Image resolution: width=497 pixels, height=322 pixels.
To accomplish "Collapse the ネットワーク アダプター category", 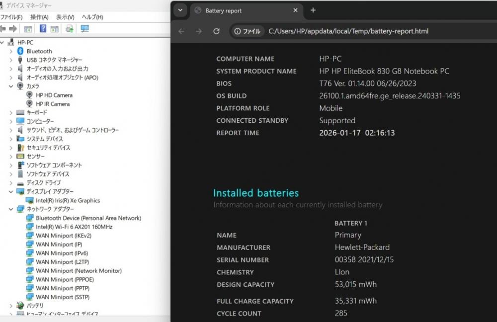I will (x=11, y=209).
